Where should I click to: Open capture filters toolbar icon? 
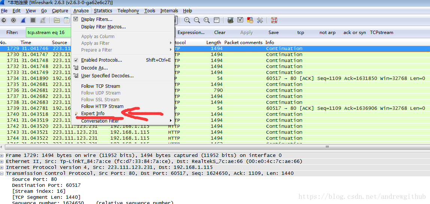click(230, 20)
